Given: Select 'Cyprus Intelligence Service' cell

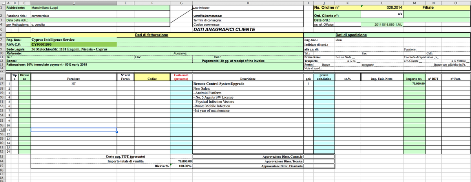Looking at the screenshot, I should coord(74,40).
